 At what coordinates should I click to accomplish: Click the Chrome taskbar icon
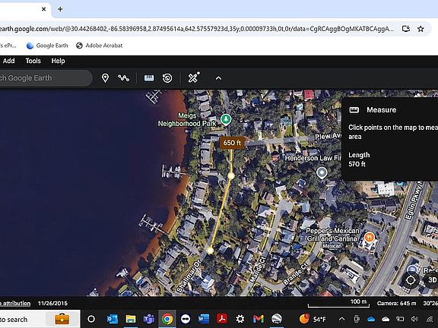click(167, 319)
